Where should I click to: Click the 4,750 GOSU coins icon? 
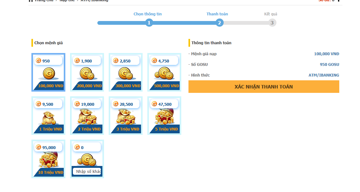pos(164,73)
